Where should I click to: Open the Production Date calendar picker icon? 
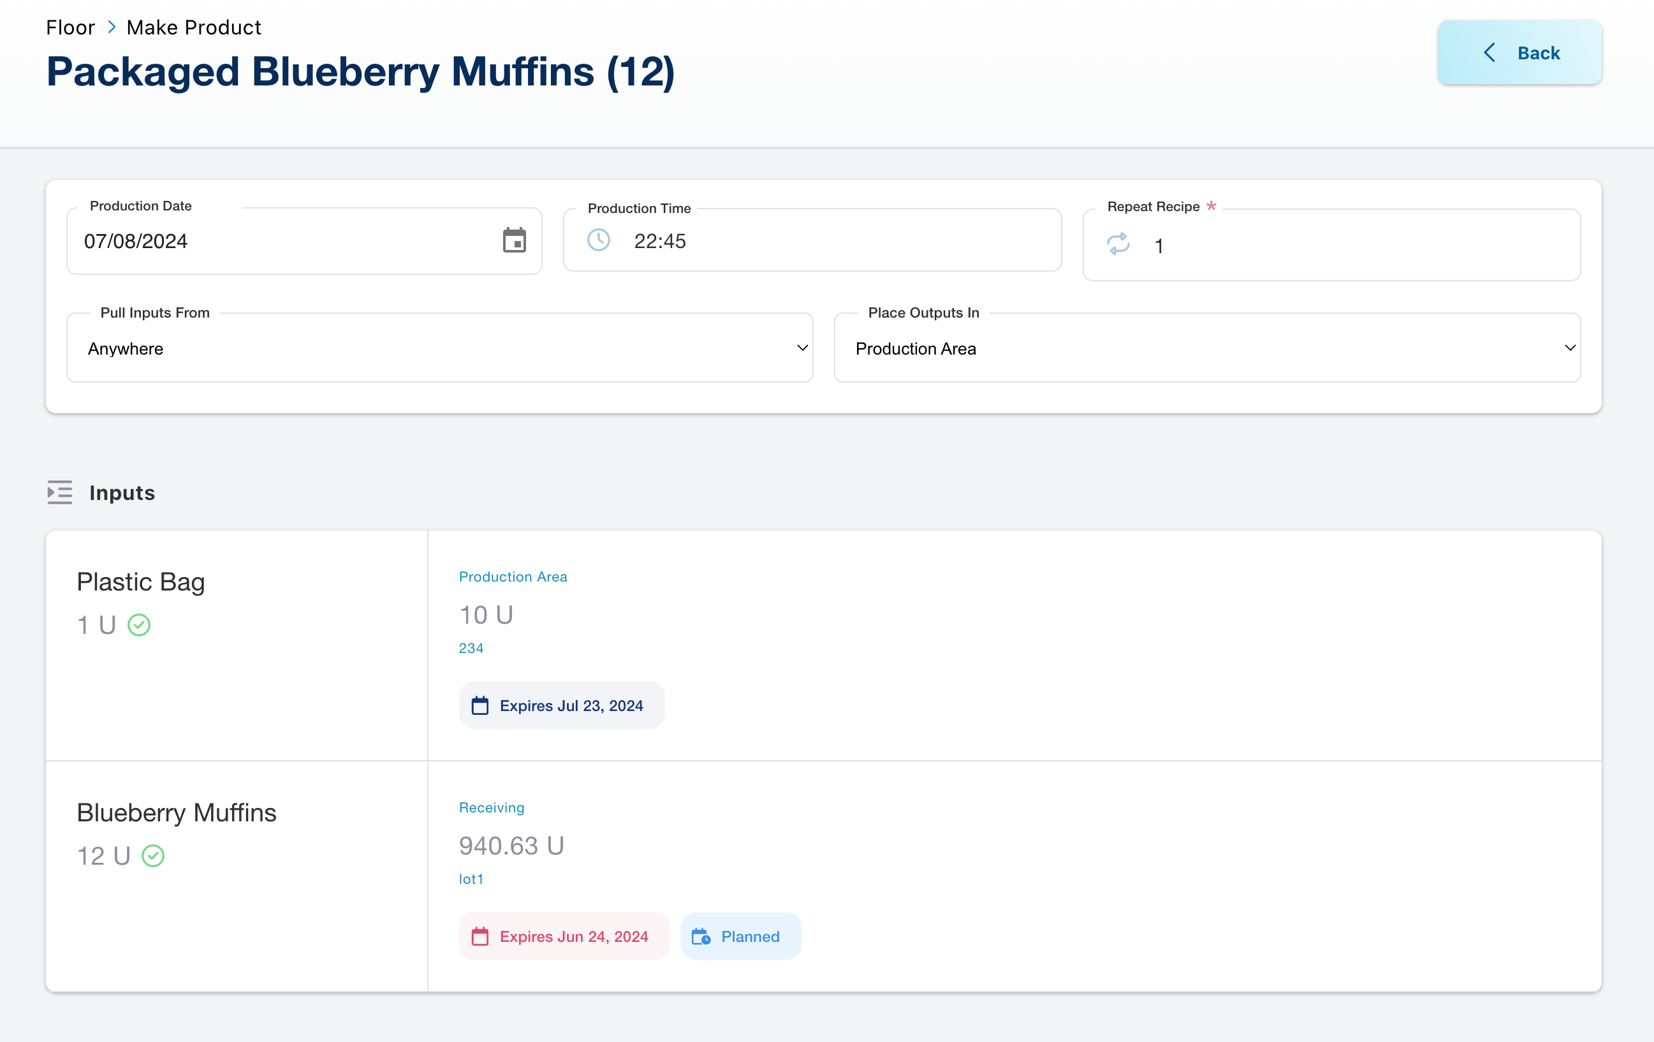514,240
